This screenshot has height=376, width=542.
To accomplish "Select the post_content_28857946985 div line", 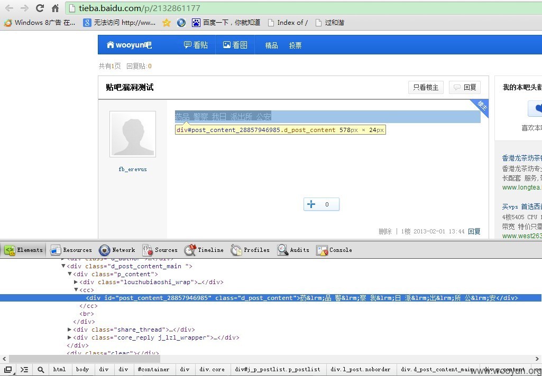I will [x=271, y=298].
